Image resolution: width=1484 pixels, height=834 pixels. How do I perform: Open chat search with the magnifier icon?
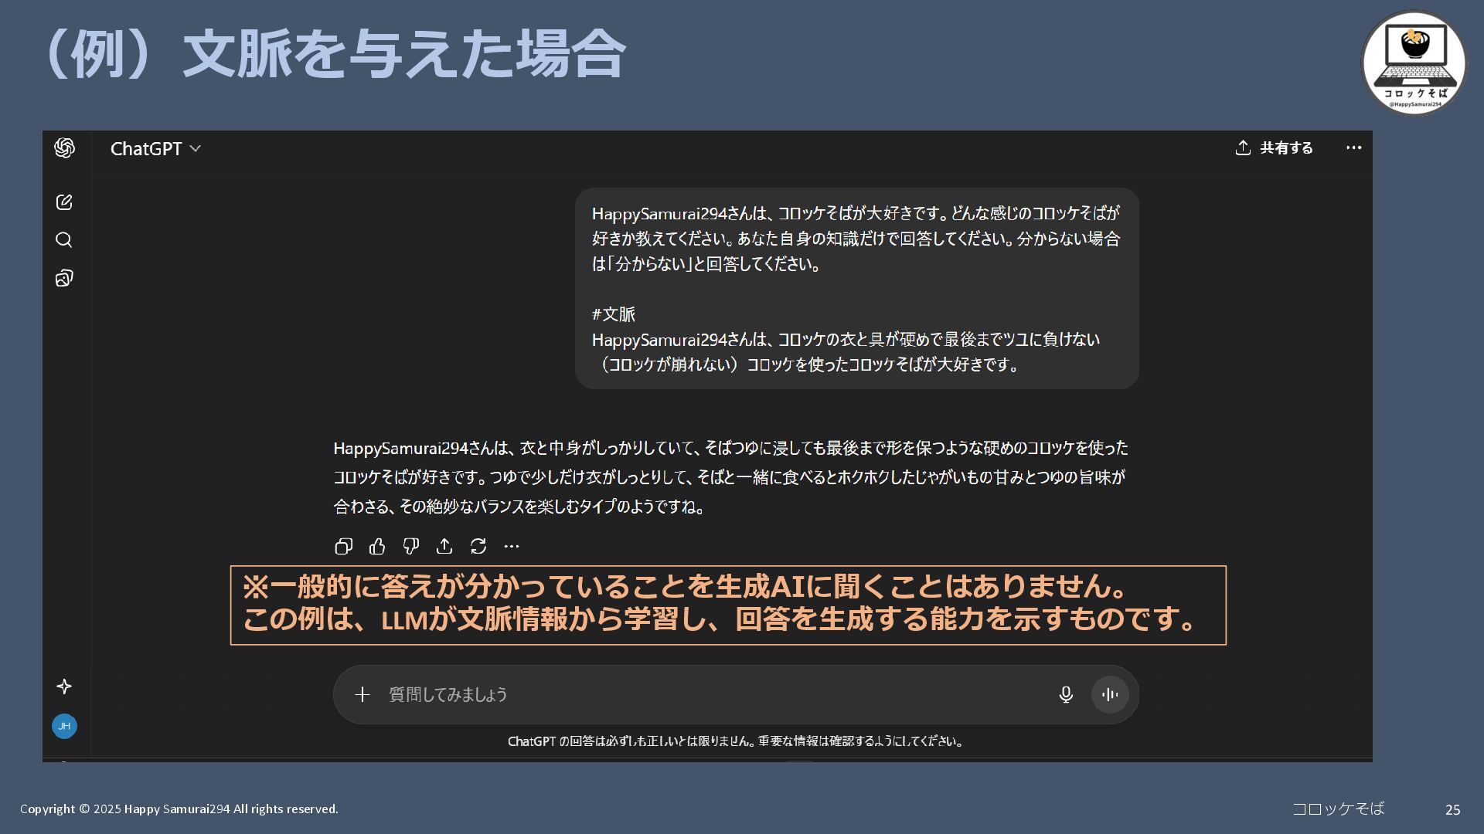(64, 240)
